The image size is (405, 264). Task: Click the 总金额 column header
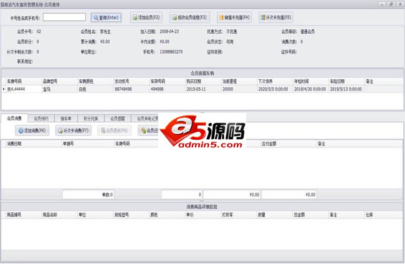tap(311, 215)
